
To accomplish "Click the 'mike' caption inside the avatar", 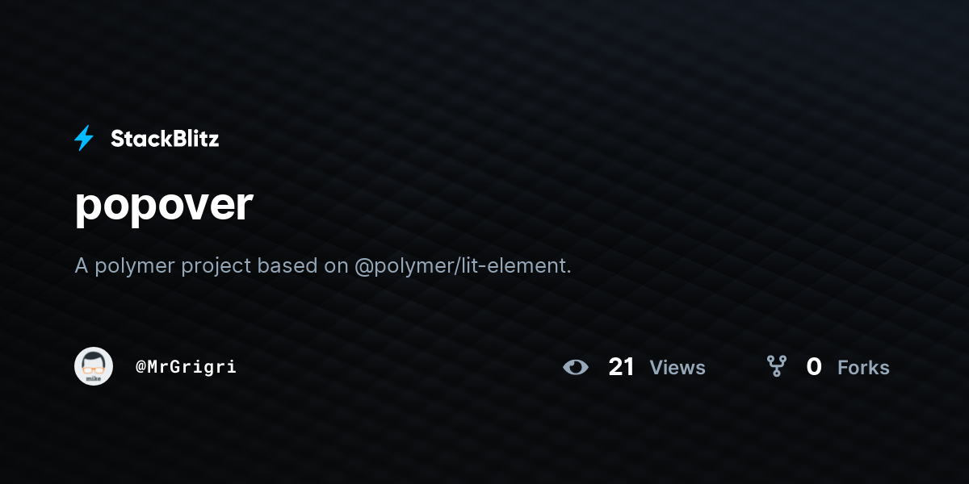I will coord(94,380).
